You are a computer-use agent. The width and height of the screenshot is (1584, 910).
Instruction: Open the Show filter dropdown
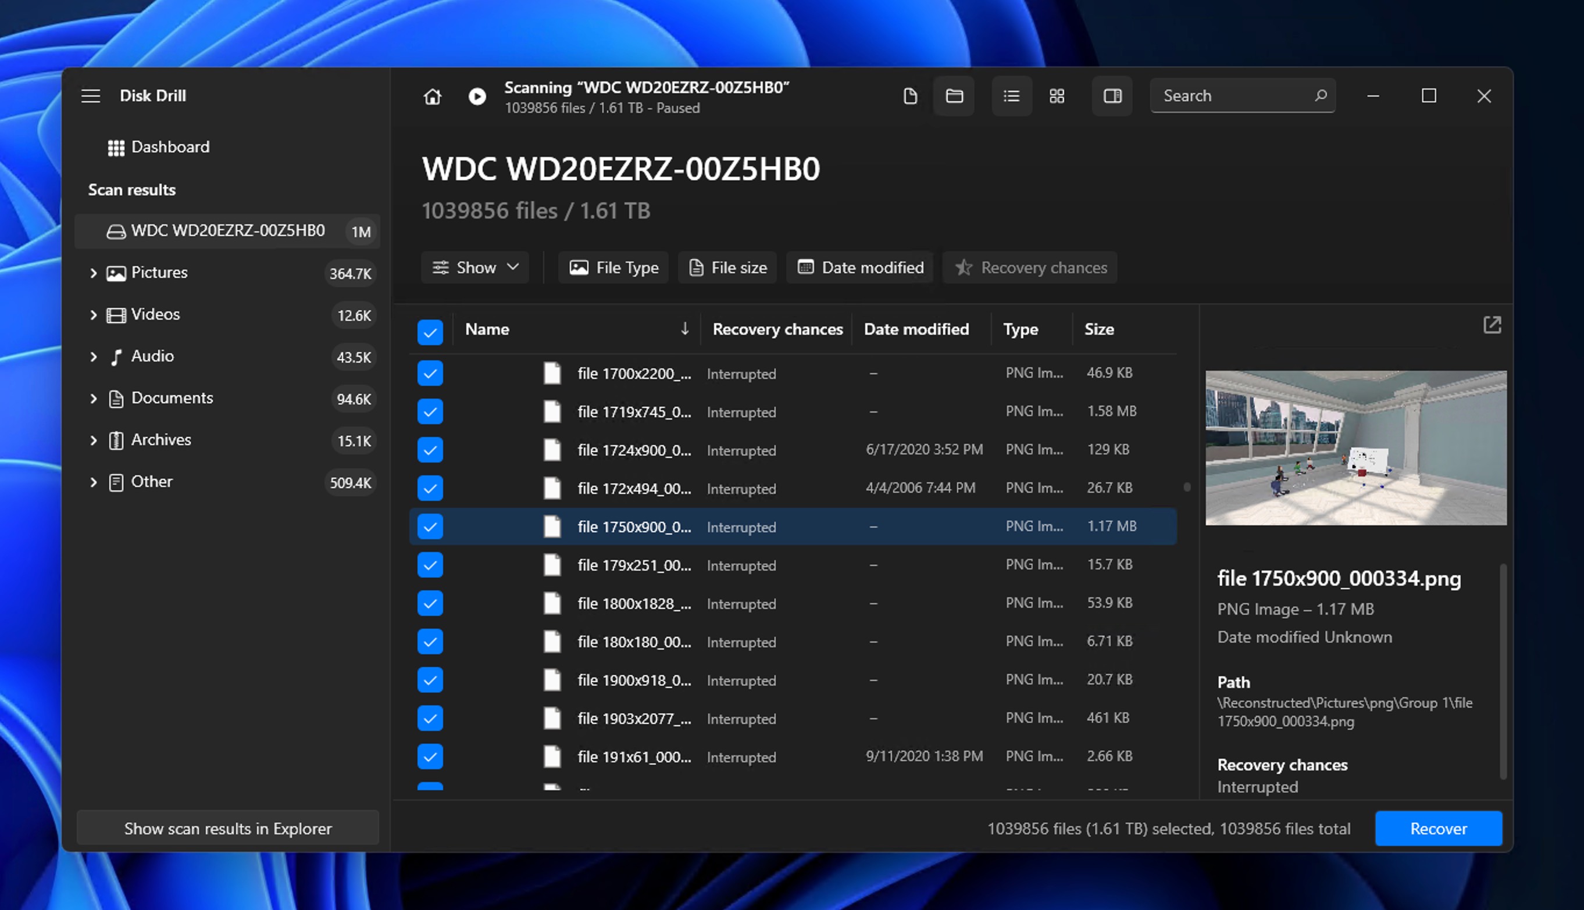475,267
